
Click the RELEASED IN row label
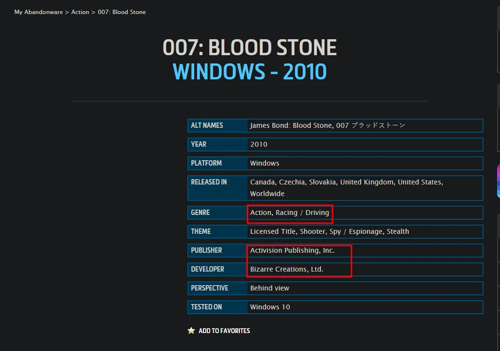[209, 182]
